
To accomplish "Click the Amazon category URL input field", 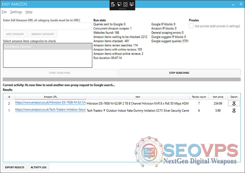I will click(47, 26).
